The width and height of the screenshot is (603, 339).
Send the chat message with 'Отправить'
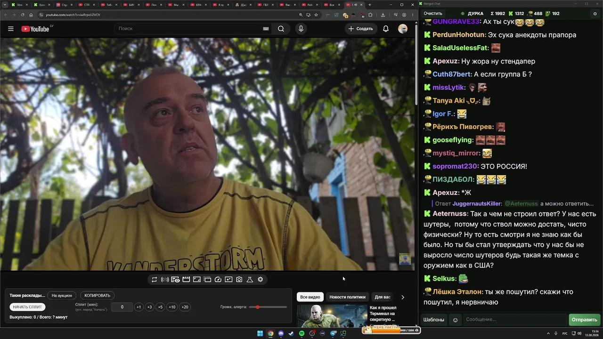click(584, 320)
